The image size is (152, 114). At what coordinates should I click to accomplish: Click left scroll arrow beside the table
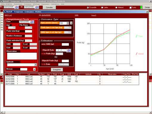tap(1, 74)
